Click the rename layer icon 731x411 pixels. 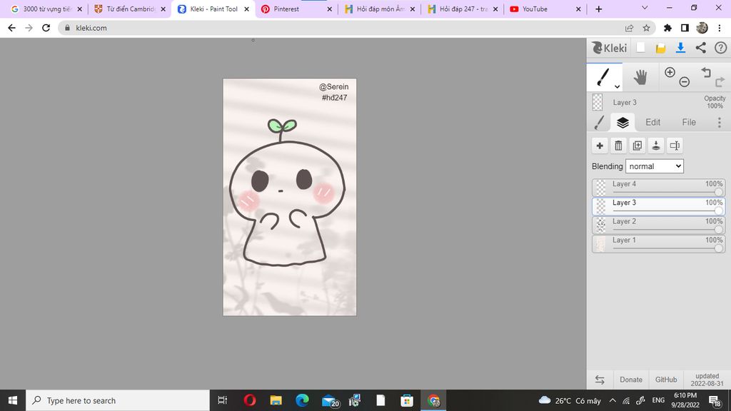(x=675, y=146)
